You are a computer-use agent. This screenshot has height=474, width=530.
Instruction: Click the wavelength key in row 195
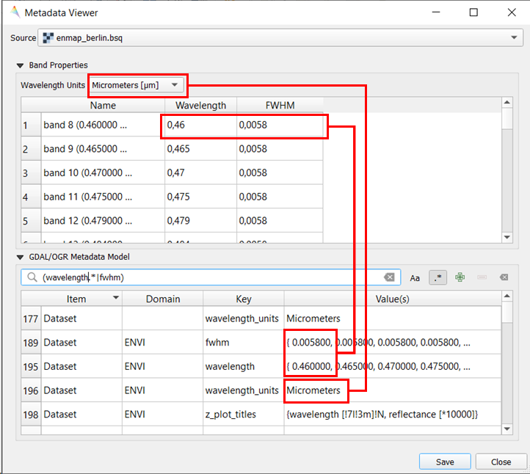click(244, 367)
